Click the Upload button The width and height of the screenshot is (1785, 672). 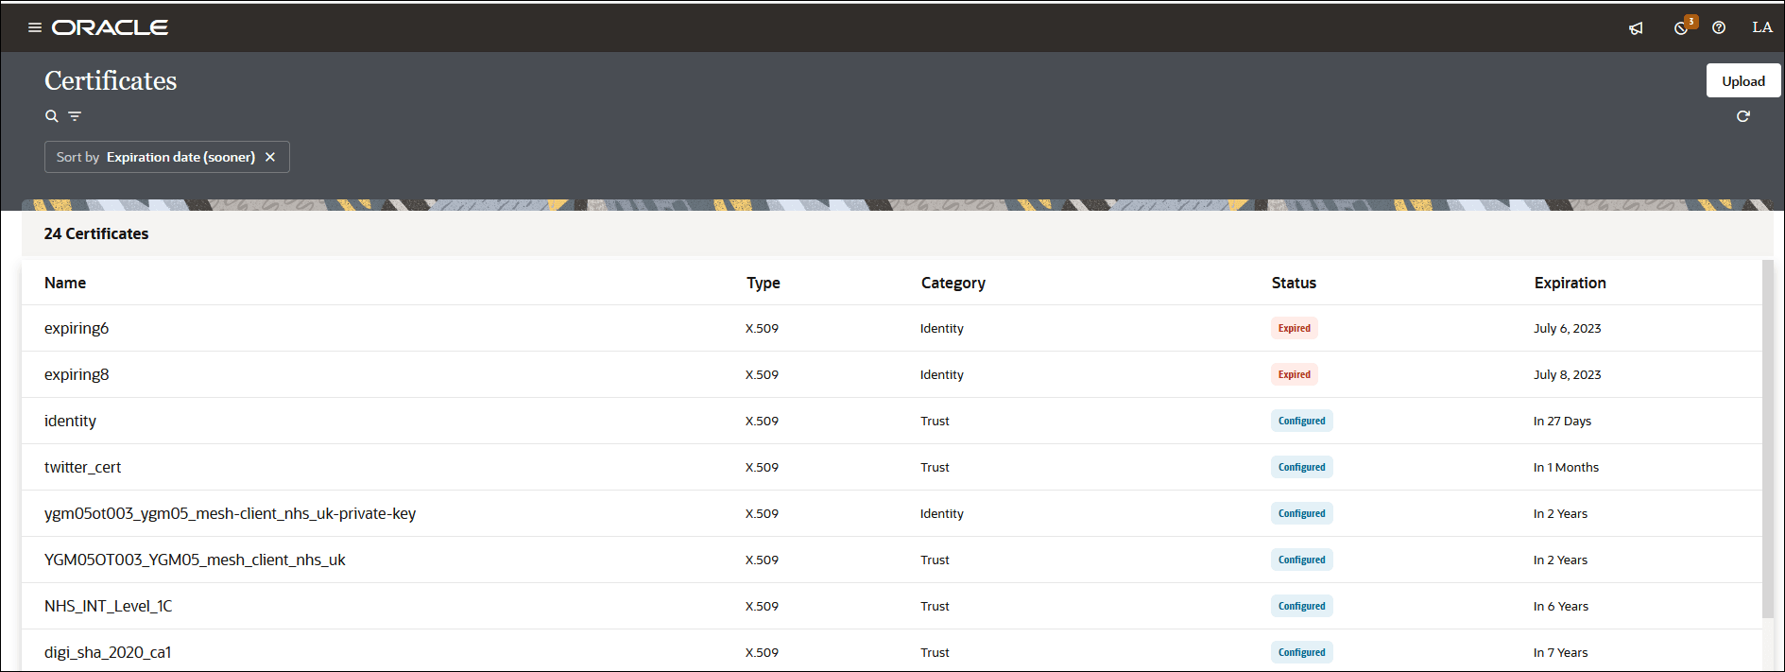coord(1743,80)
